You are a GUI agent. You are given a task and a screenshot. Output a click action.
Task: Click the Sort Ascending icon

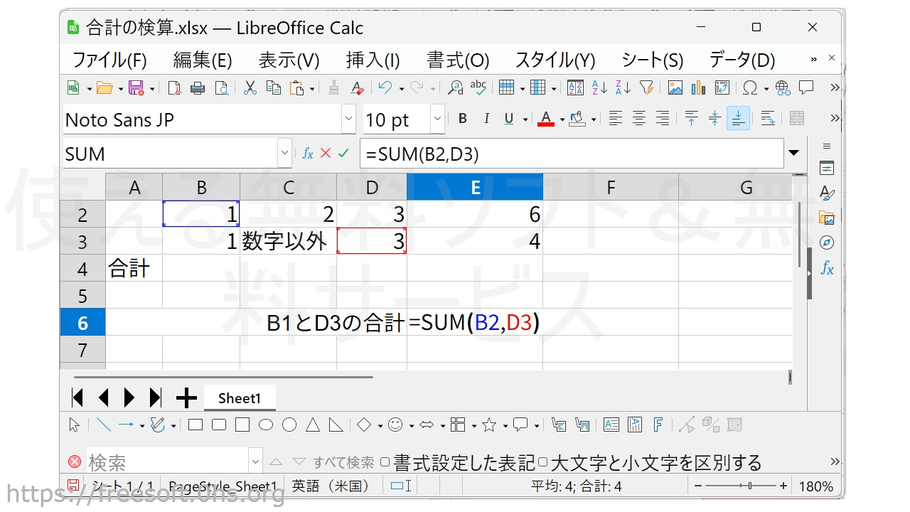coord(599,88)
